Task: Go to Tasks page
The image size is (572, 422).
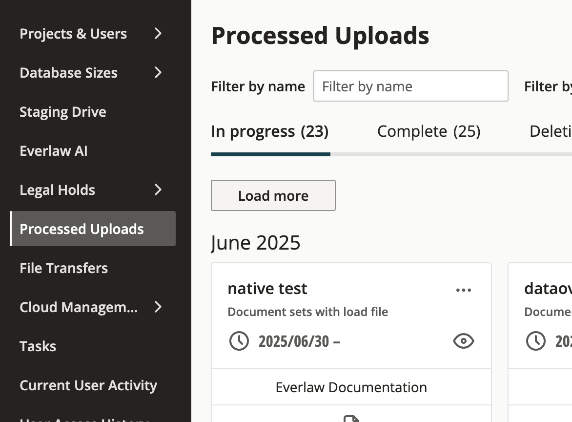Action: pyautogui.click(x=38, y=346)
